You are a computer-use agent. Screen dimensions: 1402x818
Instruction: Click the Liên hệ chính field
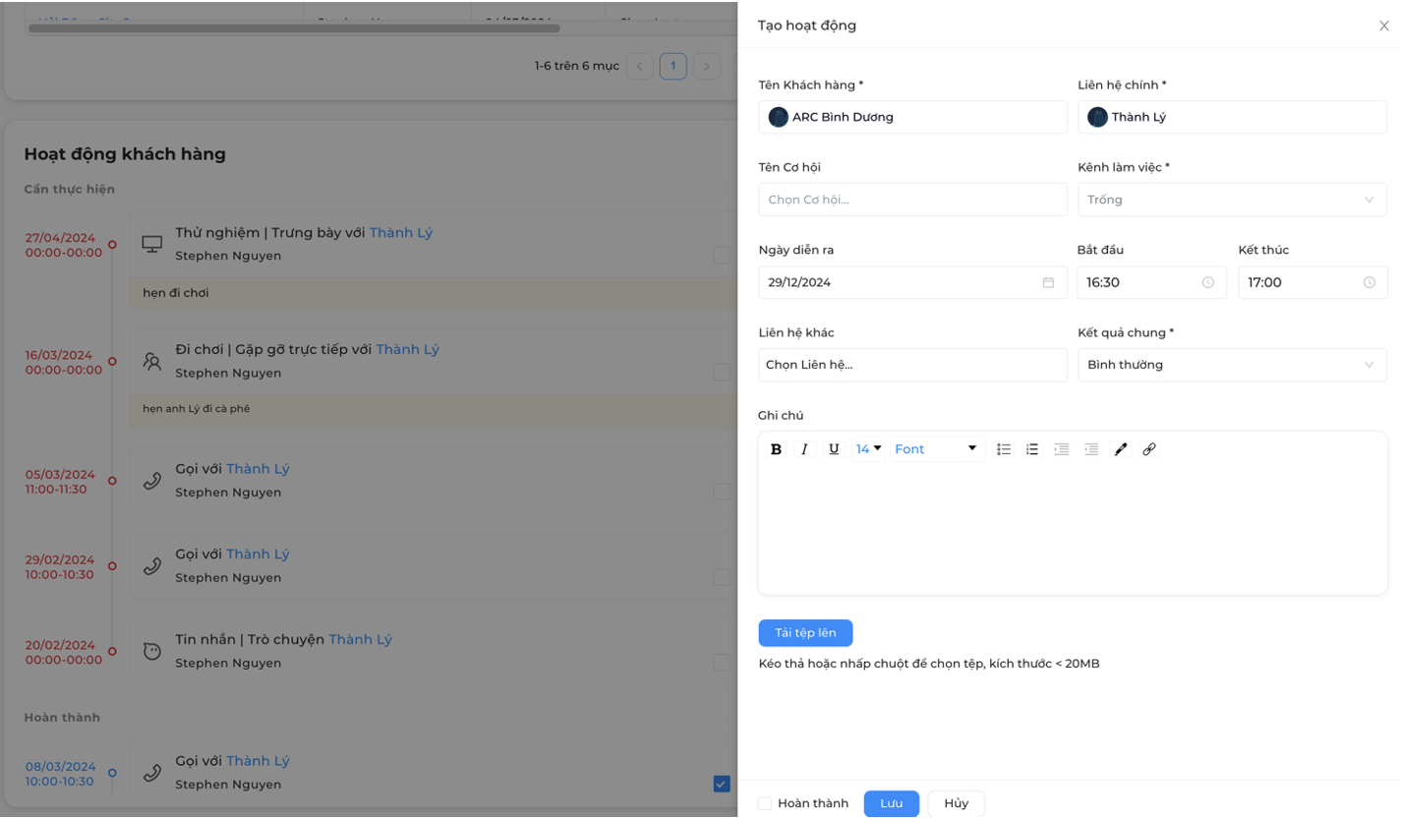coord(1232,117)
